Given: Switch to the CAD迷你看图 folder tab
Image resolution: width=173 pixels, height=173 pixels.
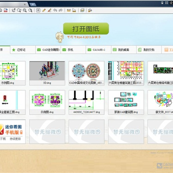Looking at the screenshot, I should coord(48,50).
